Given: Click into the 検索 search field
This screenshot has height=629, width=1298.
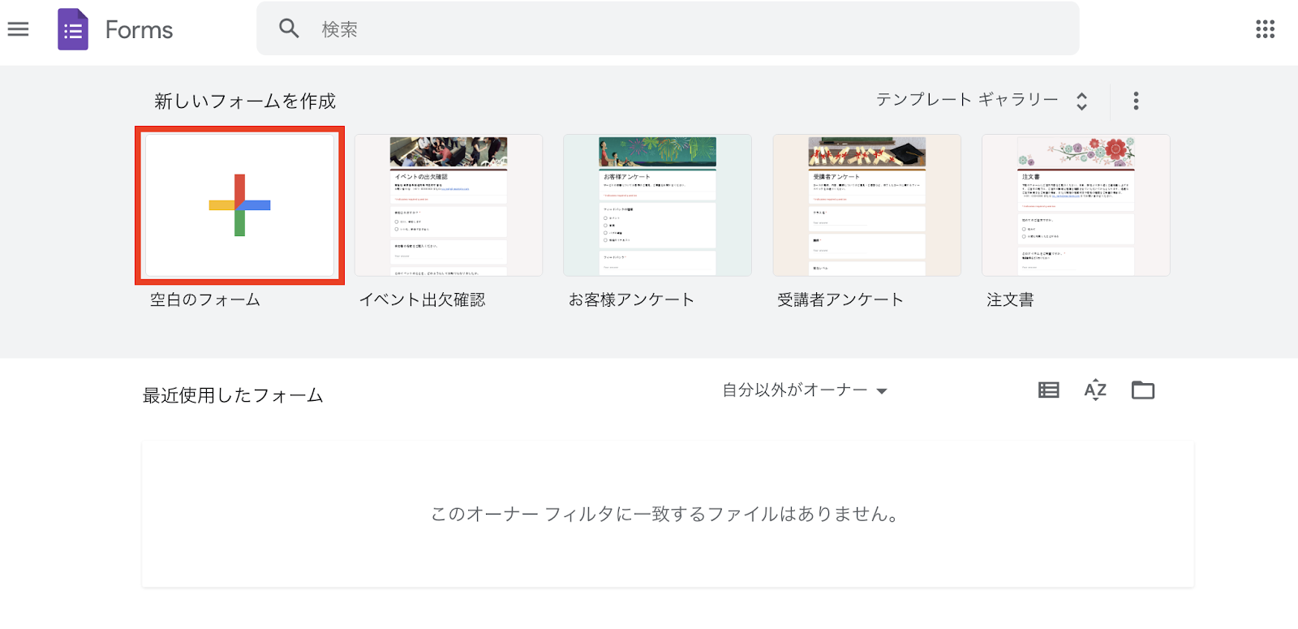Looking at the screenshot, I should click(668, 28).
